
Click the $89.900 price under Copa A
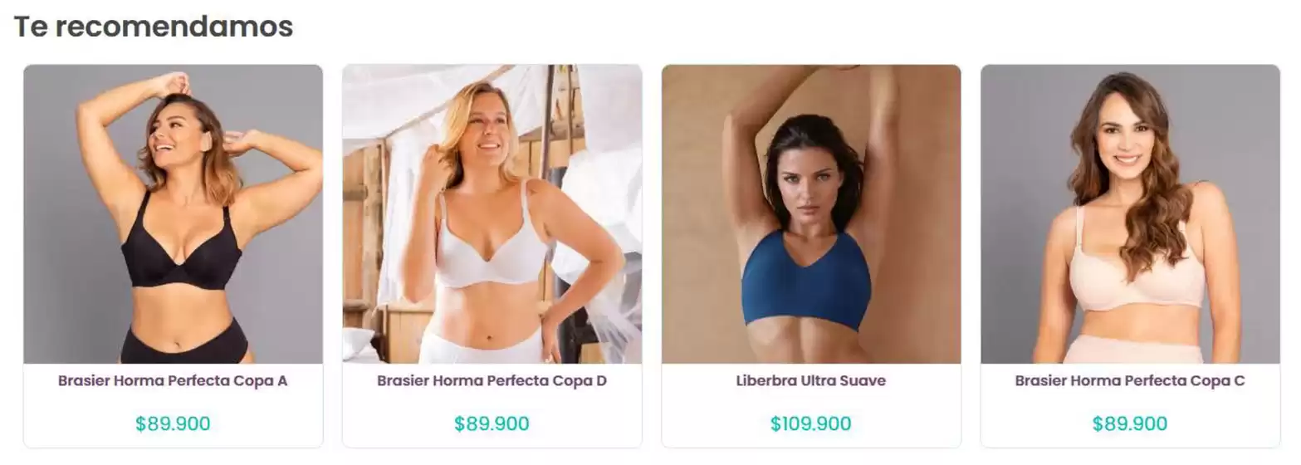173,423
